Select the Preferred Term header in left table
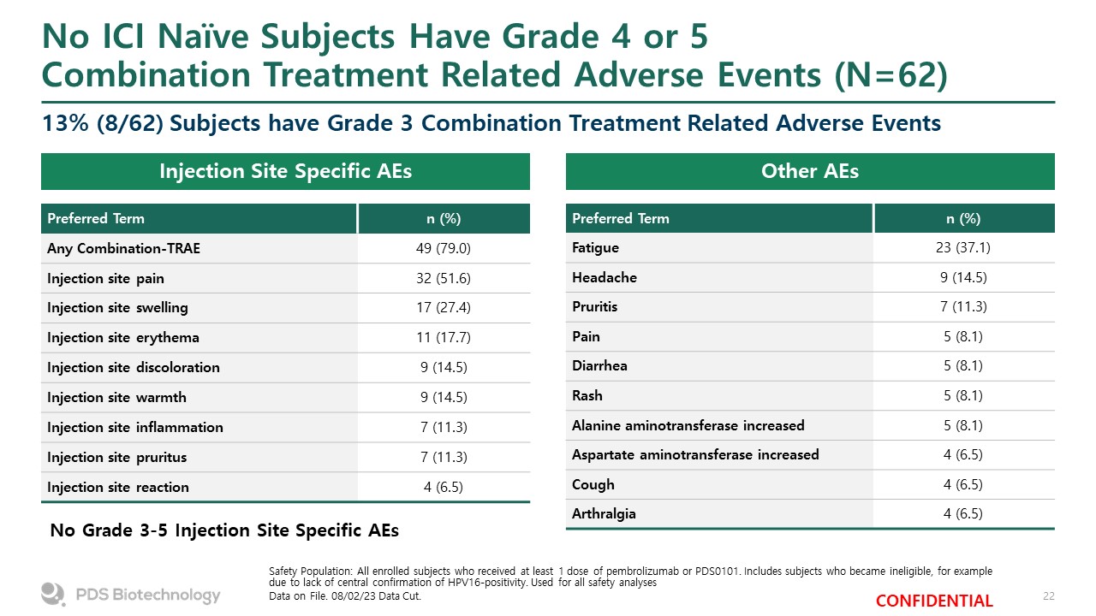Viewport: 1096px width, 616px height. (x=96, y=218)
